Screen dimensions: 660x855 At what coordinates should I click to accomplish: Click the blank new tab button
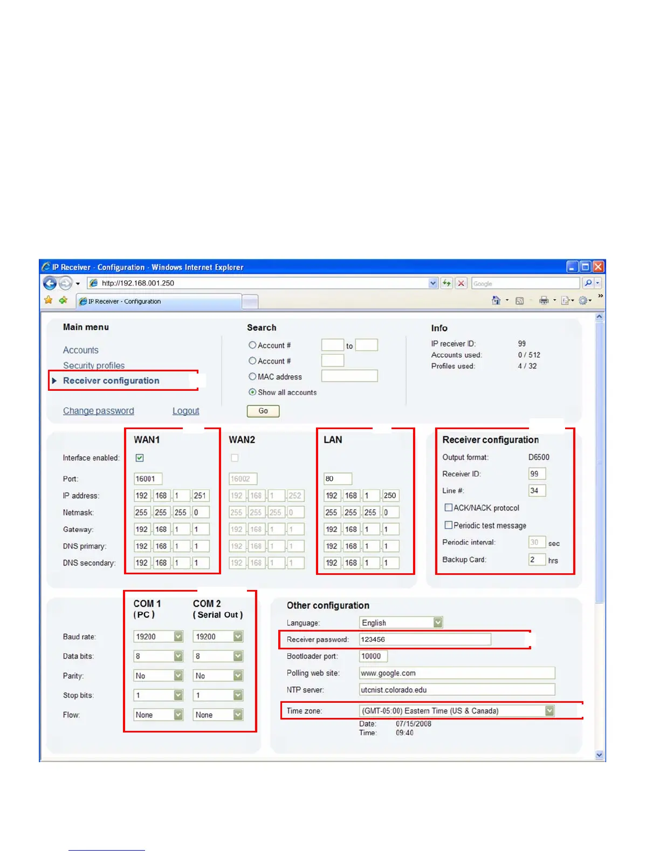pos(250,302)
